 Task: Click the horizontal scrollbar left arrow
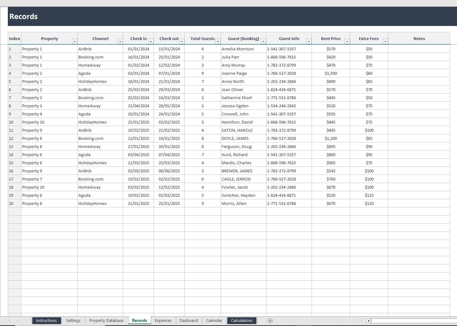(x=369, y=321)
